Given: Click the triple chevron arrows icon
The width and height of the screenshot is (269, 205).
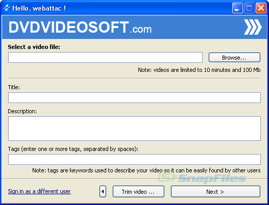Looking at the screenshot, I should pos(253,27).
